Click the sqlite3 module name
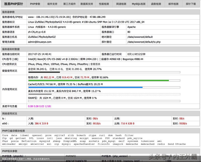 [x=60, y=135]
